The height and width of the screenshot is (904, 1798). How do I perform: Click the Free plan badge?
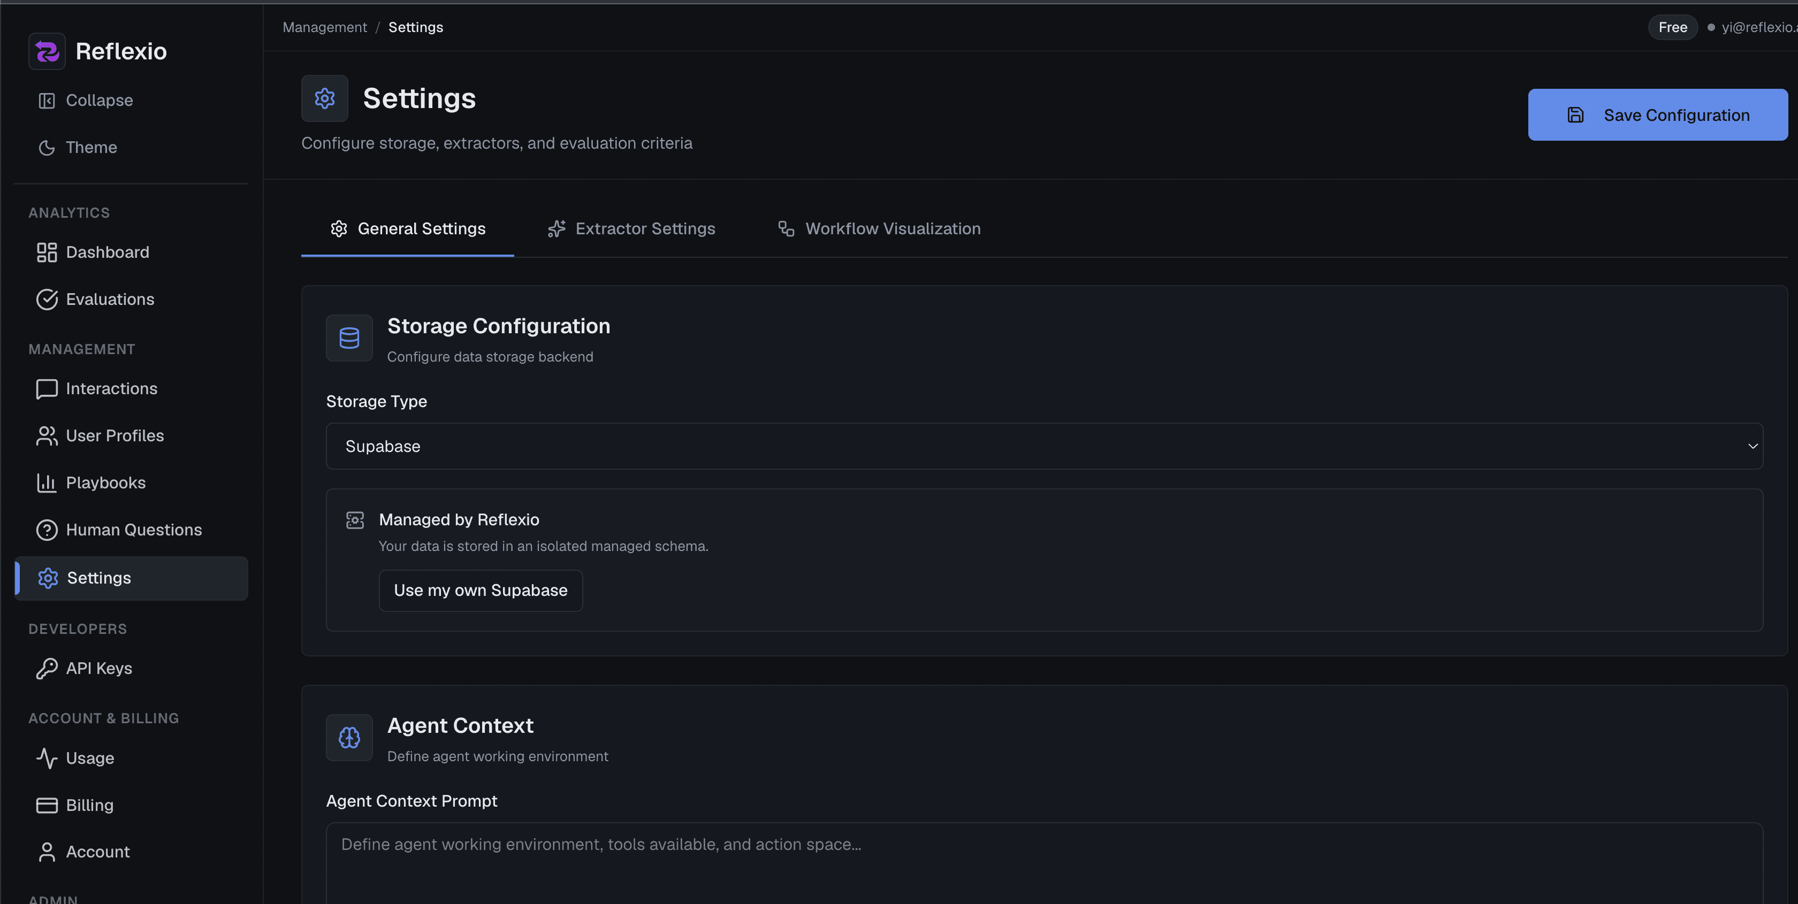coord(1672,27)
